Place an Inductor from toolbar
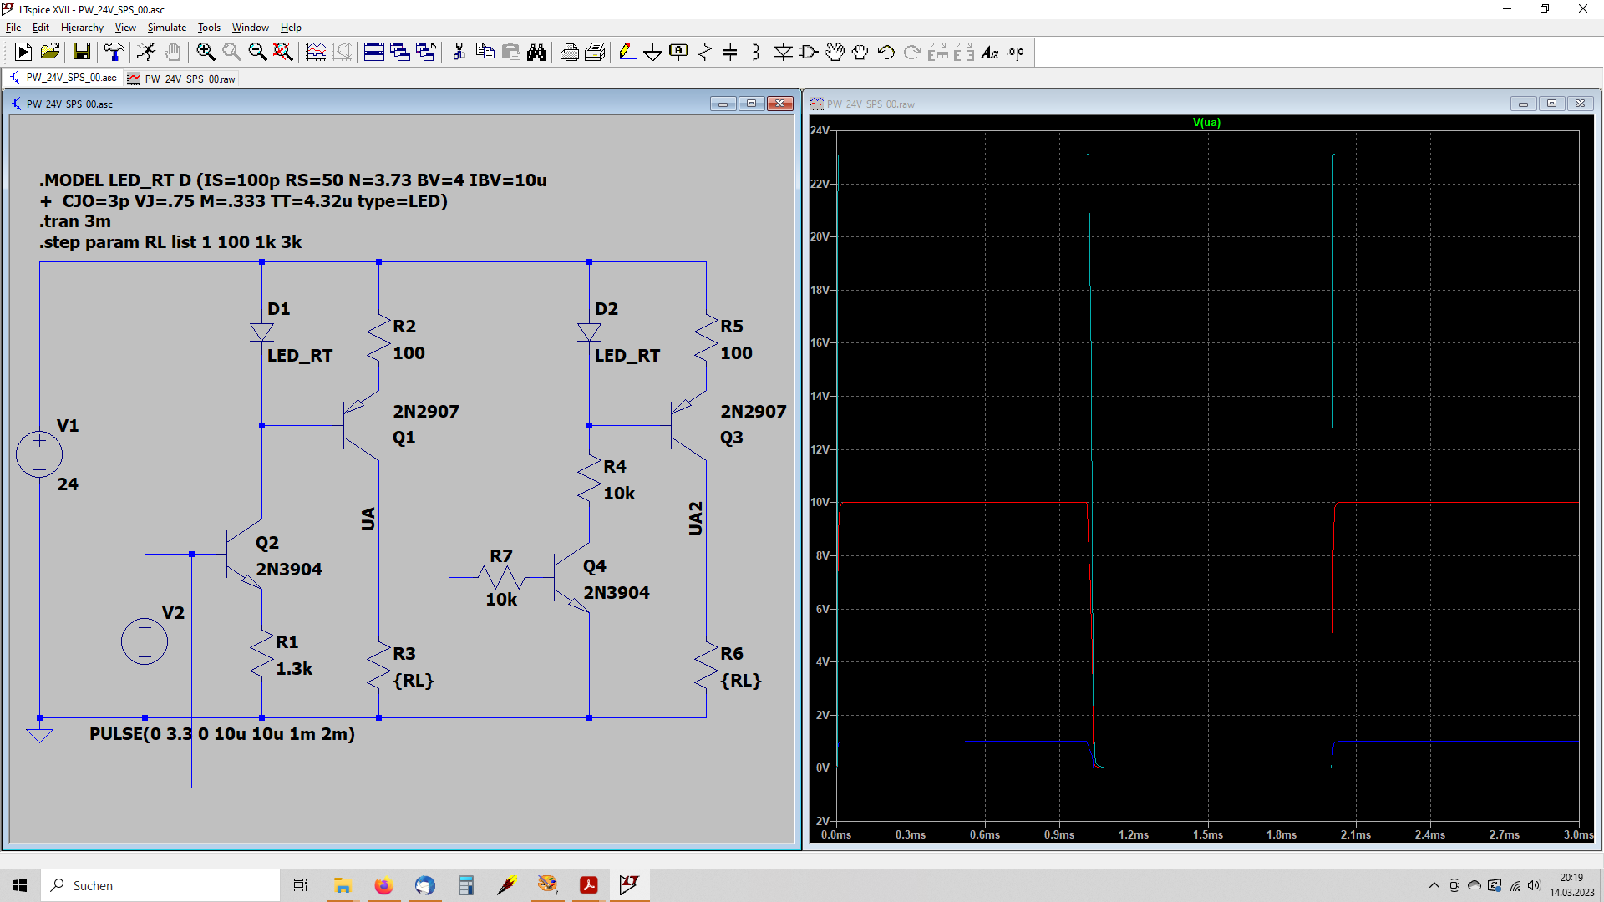This screenshot has width=1604, height=902. [756, 52]
